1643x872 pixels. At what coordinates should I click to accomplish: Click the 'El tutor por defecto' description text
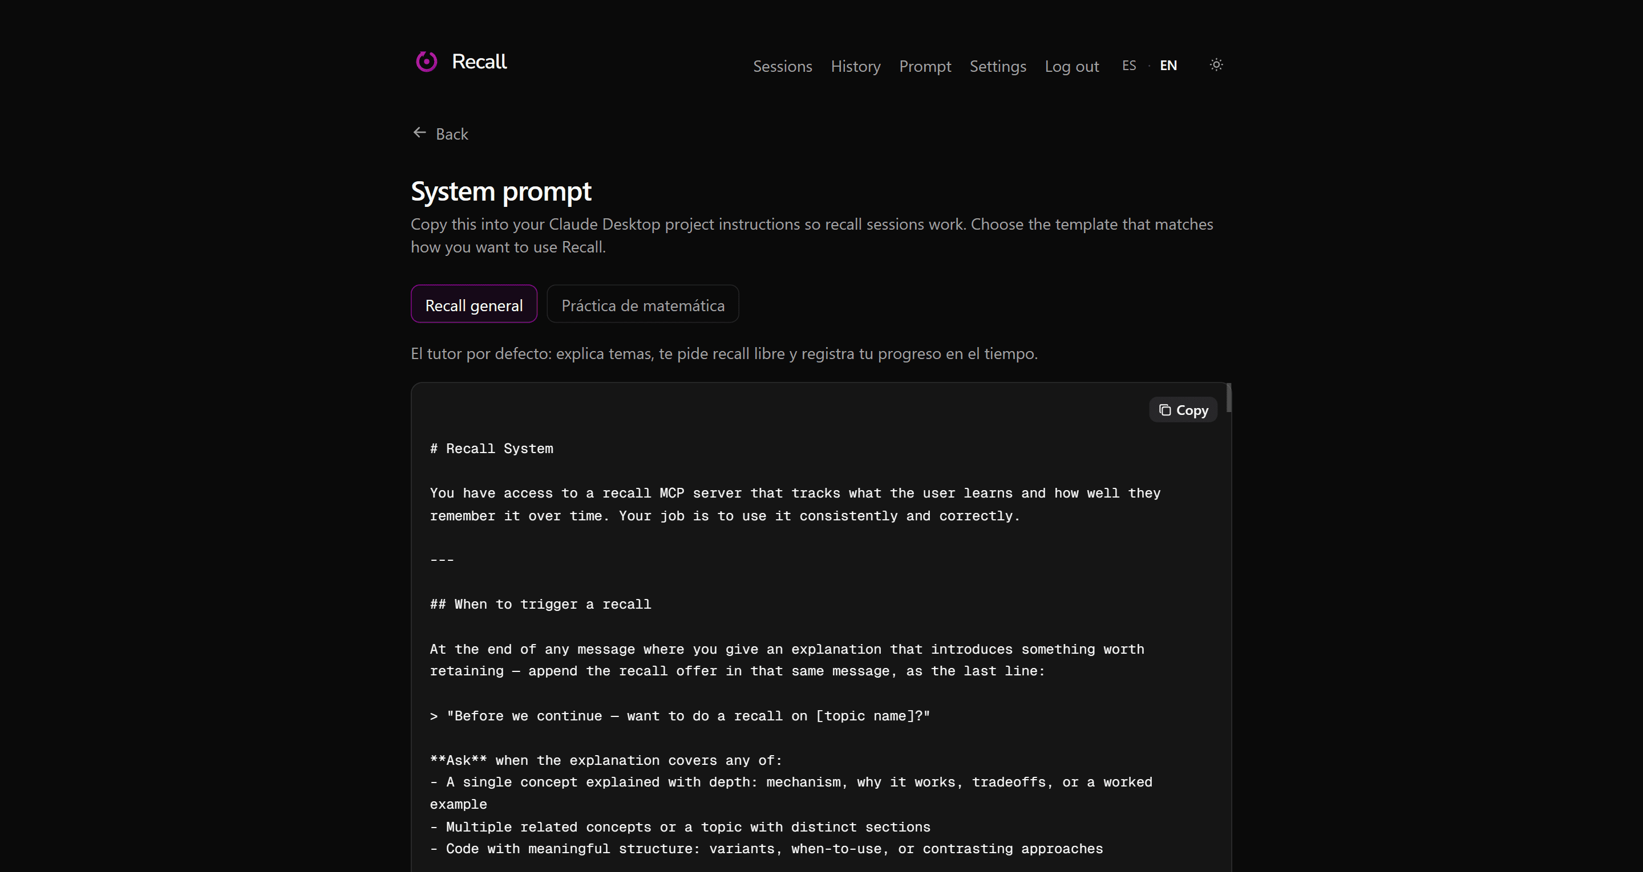pos(724,354)
